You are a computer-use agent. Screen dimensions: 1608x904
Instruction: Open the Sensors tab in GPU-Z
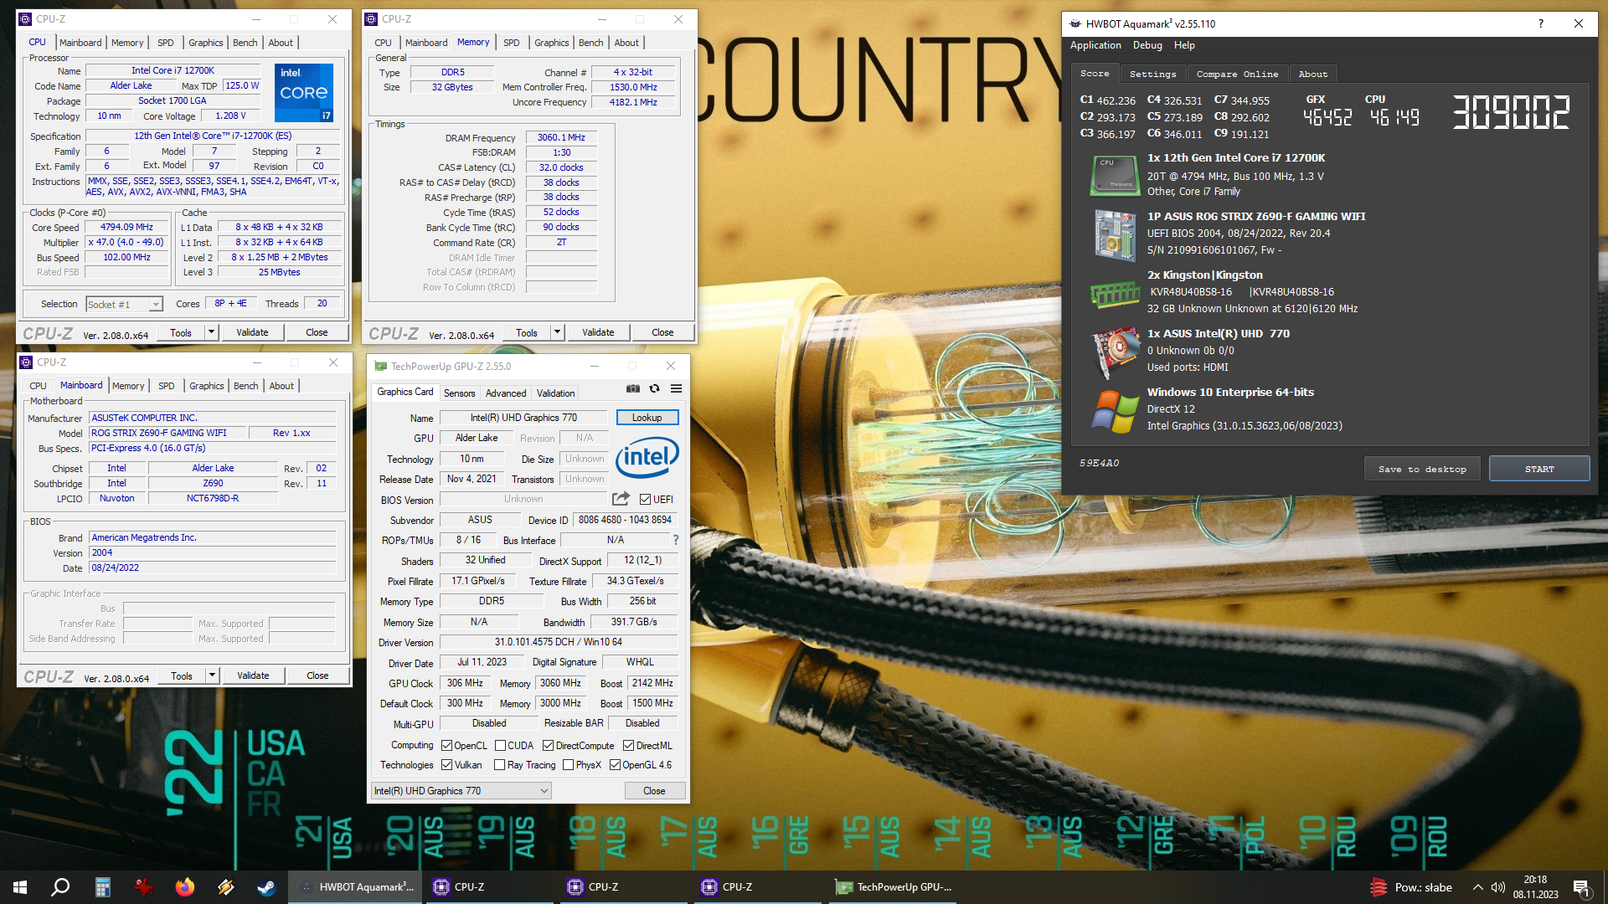click(x=459, y=393)
